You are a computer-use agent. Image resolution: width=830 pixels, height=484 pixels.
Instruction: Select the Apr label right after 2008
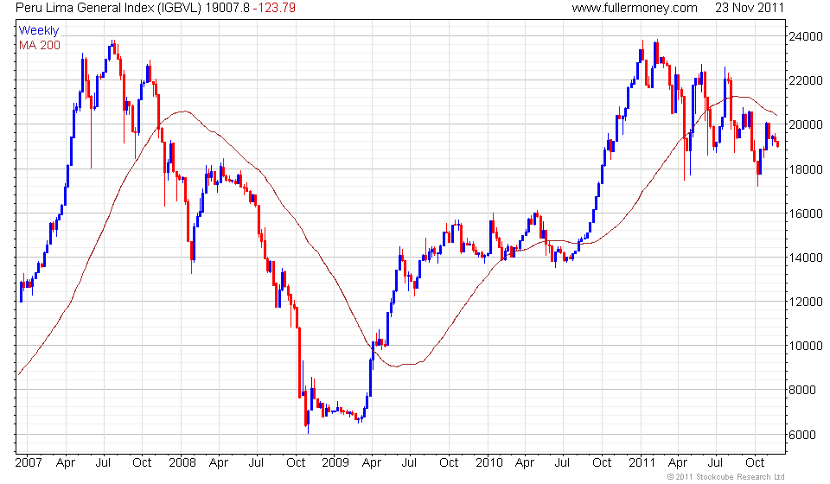click(x=219, y=463)
